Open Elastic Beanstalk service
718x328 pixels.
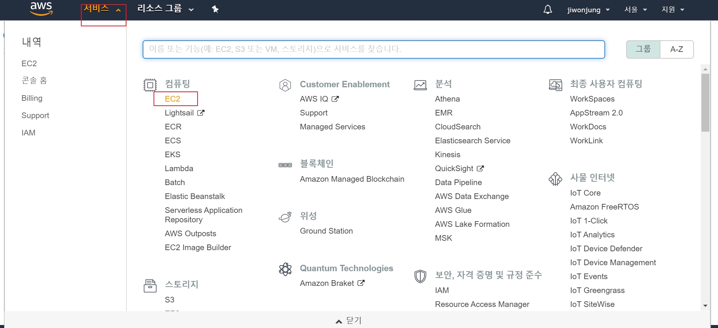click(x=195, y=196)
